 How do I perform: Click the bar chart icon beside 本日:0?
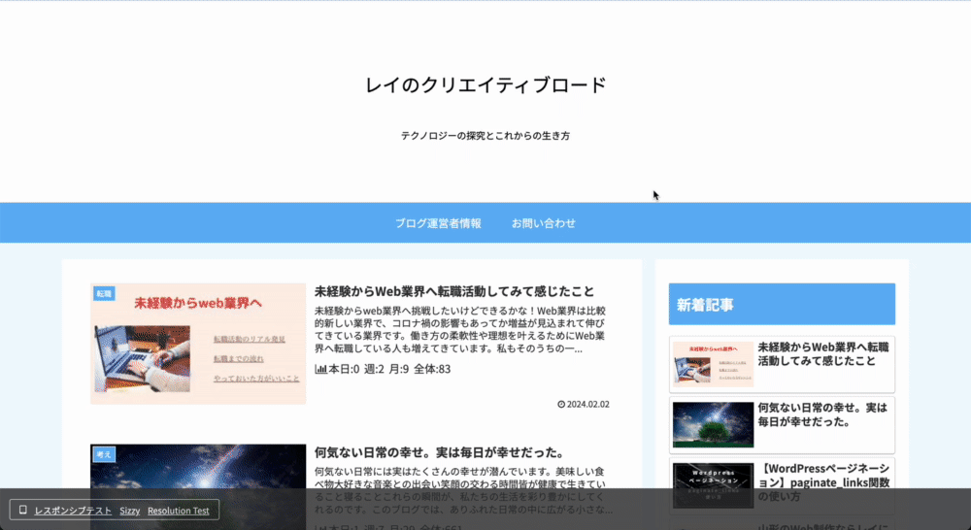coord(320,369)
